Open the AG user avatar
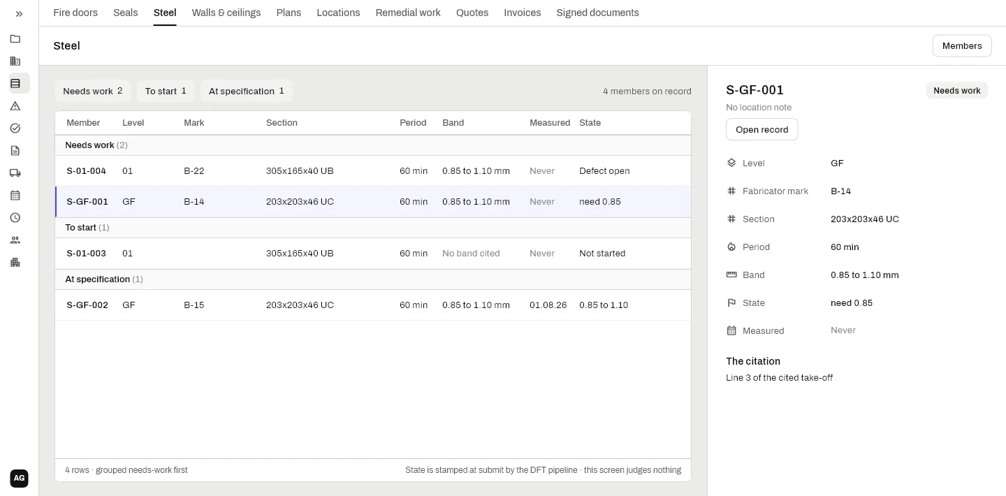The image size is (1006, 496). [20, 479]
